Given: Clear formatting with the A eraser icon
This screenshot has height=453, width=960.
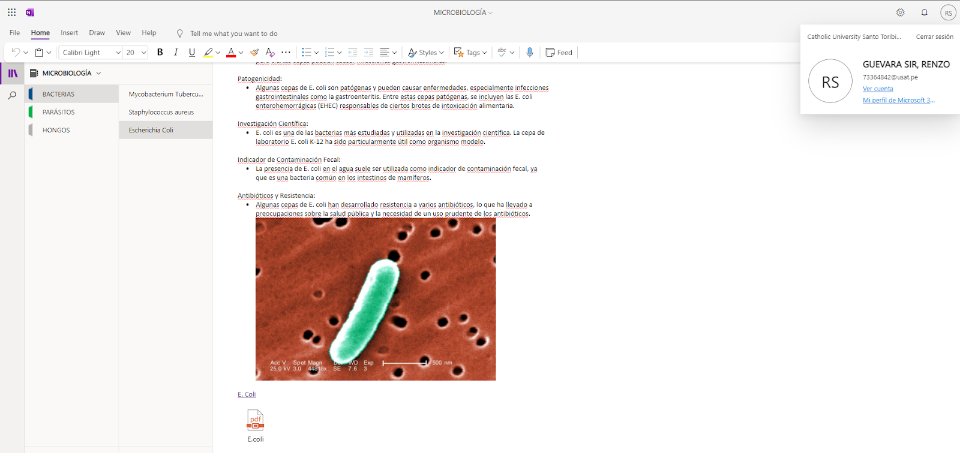Looking at the screenshot, I should [270, 52].
